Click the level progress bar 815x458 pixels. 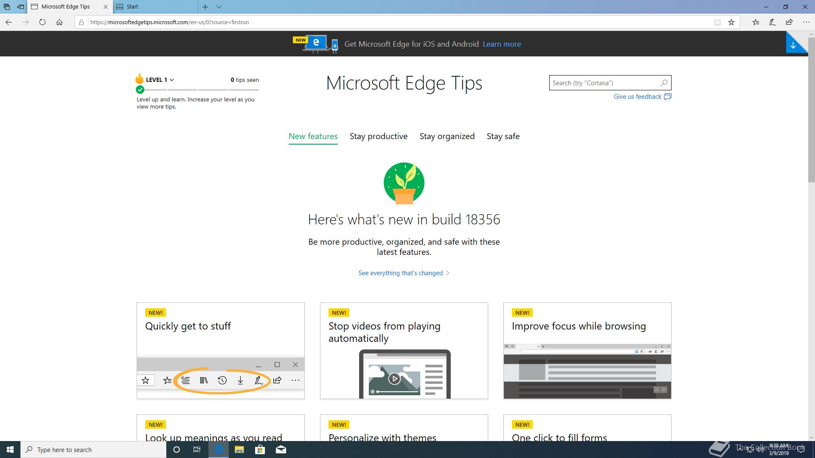coord(198,90)
